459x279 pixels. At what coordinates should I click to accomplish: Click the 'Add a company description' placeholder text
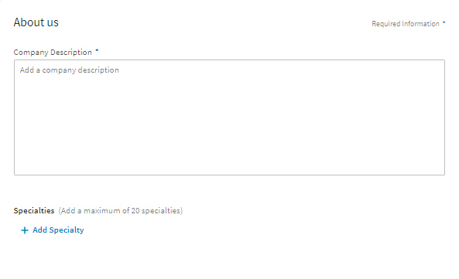[70, 70]
